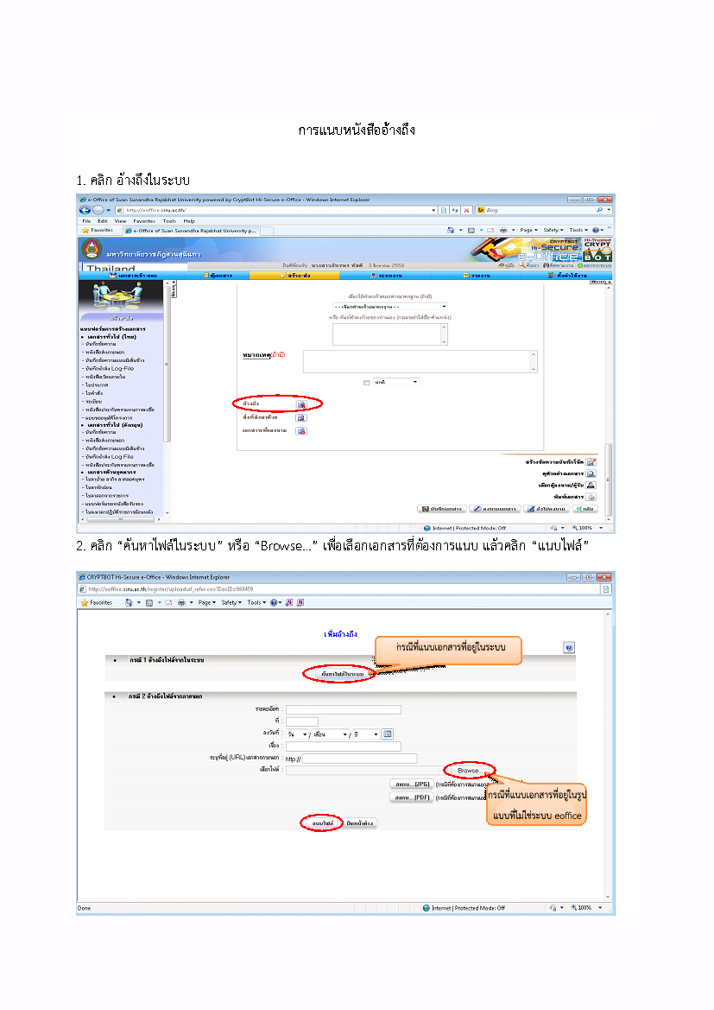
Task: Click the Refresh icon beside the address bar
Action: pyautogui.click(x=455, y=210)
